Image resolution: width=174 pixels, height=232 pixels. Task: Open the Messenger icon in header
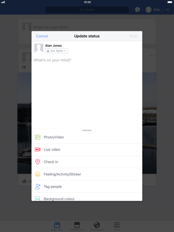138,9
